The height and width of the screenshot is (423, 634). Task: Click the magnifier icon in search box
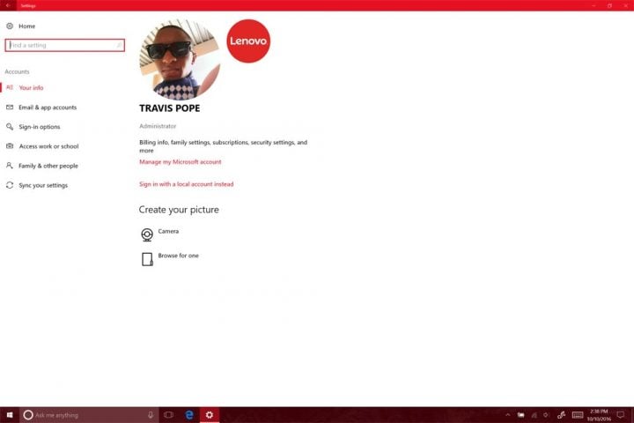click(119, 45)
